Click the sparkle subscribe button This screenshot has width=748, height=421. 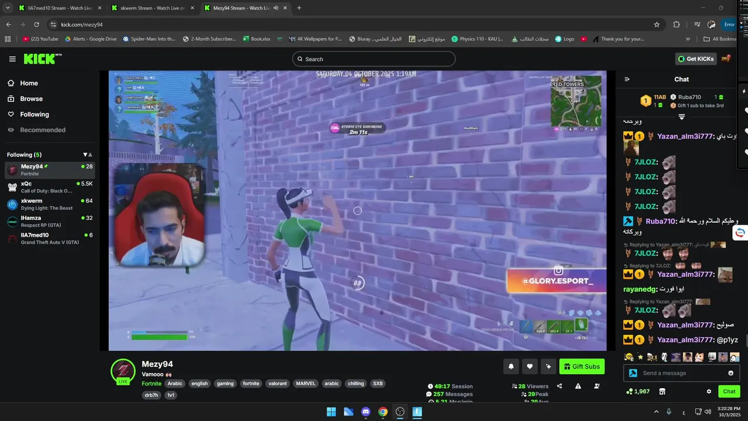548,367
